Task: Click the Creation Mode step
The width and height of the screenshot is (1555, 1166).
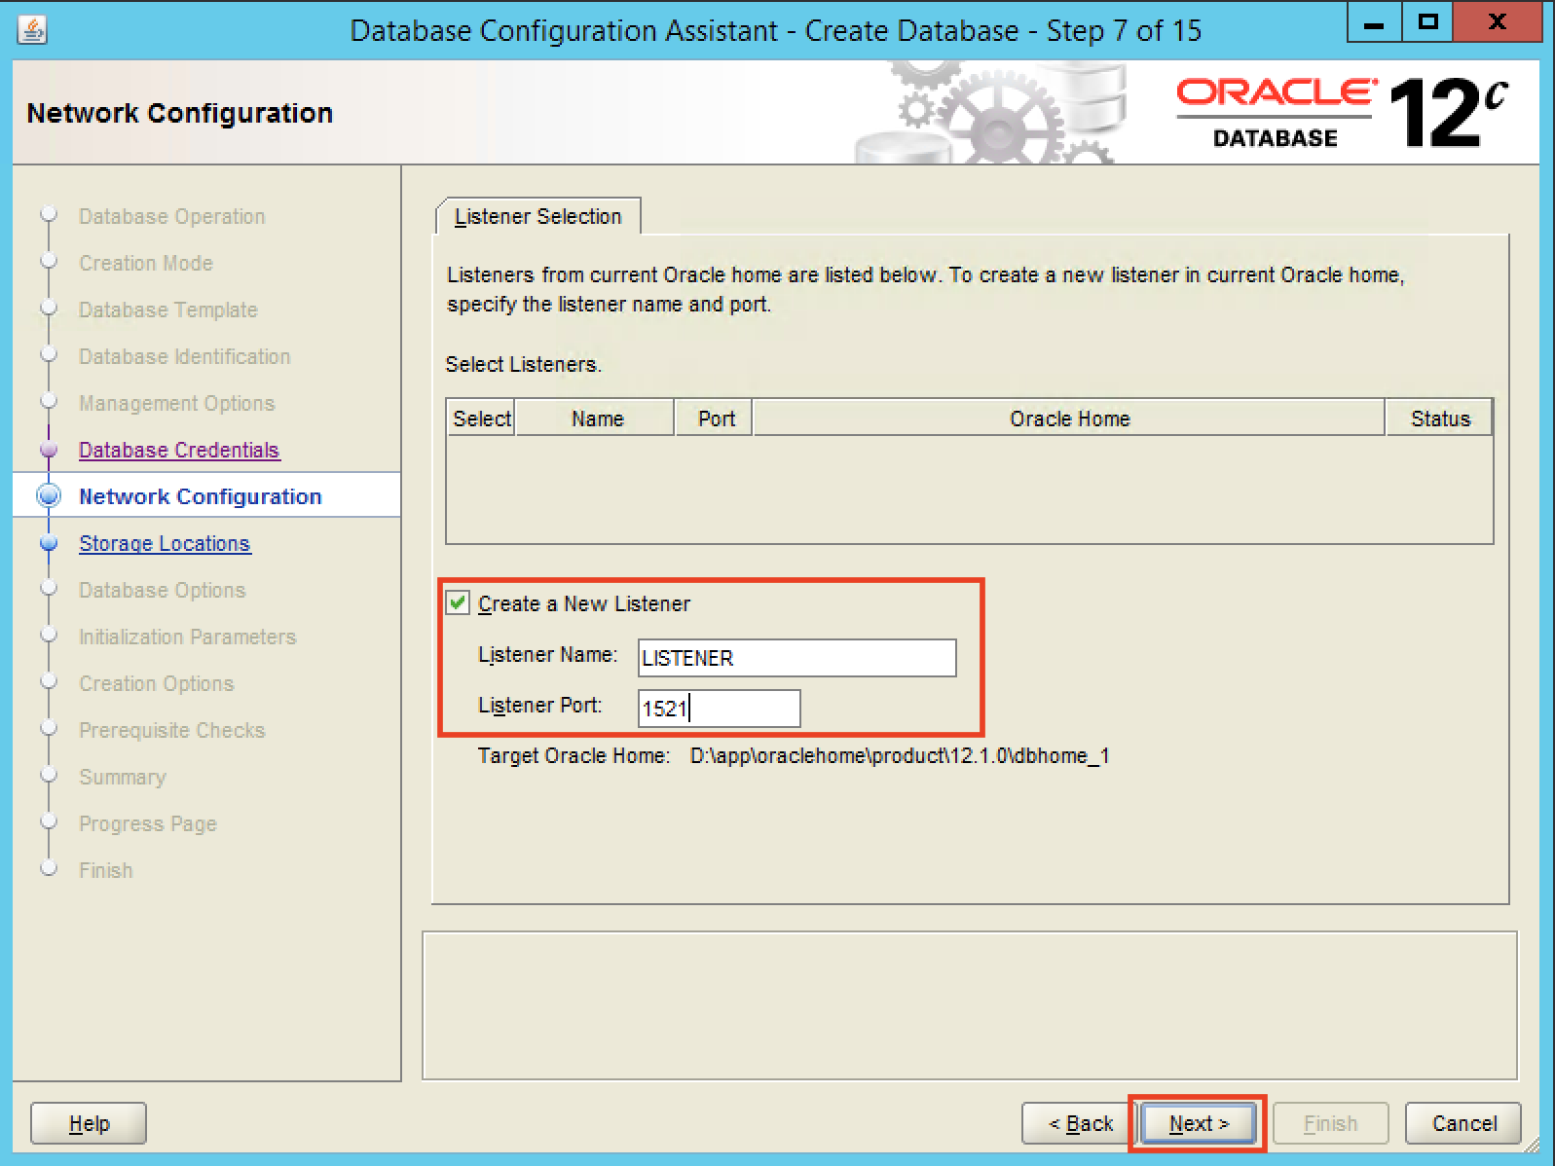Action: [146, 263]
